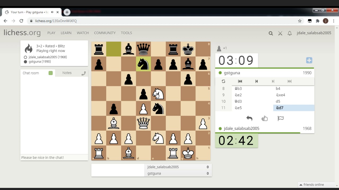
Task: Switch to the Notes tab
Action: click(x=67, y=73)
